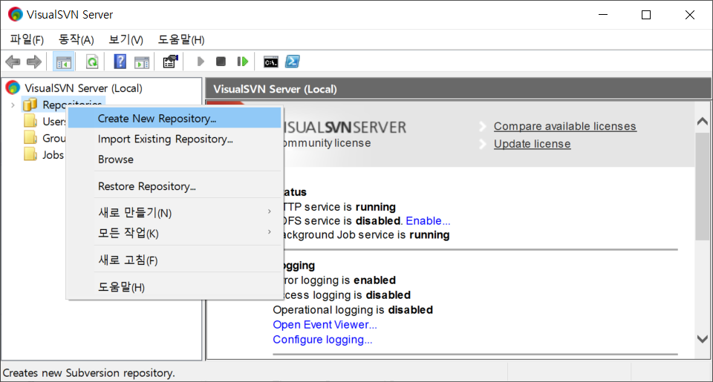Expand the 모든 작업(K) submenu

pyautogui.click(x=175, y=233)
